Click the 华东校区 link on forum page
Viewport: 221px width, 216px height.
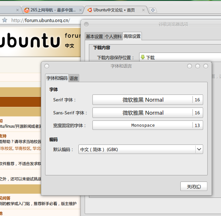point(6,148)
